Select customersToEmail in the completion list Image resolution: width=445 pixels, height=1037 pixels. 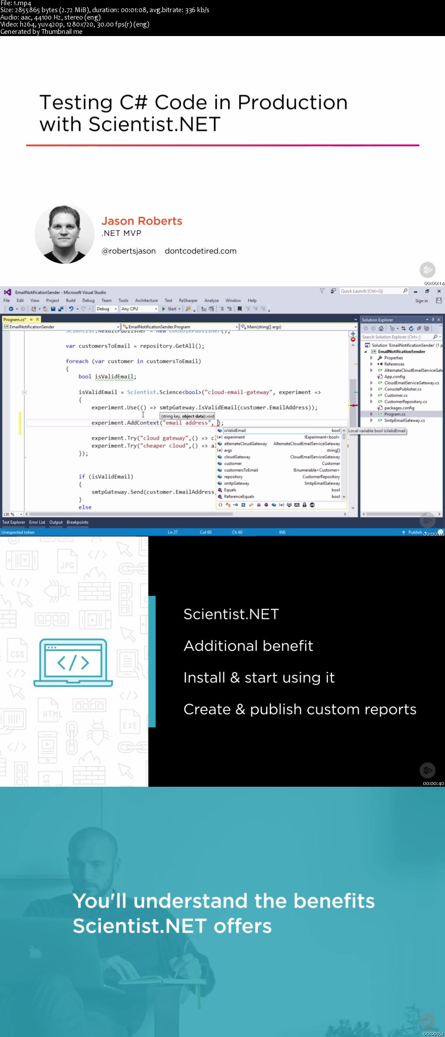click(279, 470)
